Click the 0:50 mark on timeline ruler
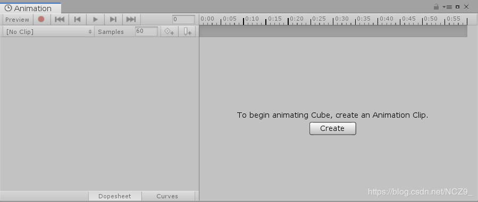The image size is (478, 202). (431, 19)
